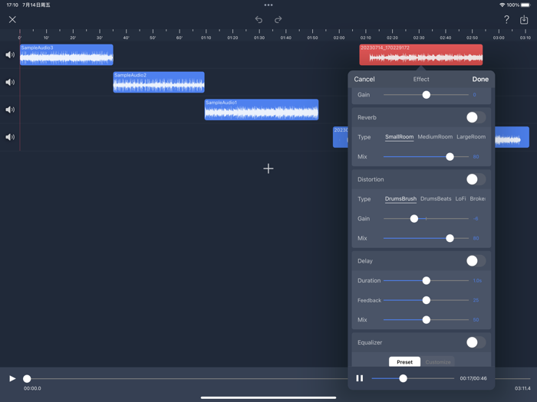Image resolution: width=537 pixels, height=402 pixels.
Task: Select the SampleAudio1 clip
Action: tap(262, 109)
